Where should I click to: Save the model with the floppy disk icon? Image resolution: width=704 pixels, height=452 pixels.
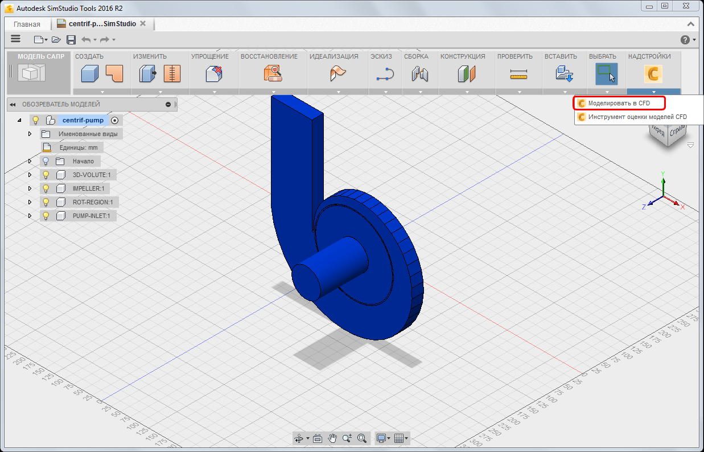[x=71, y=39]
